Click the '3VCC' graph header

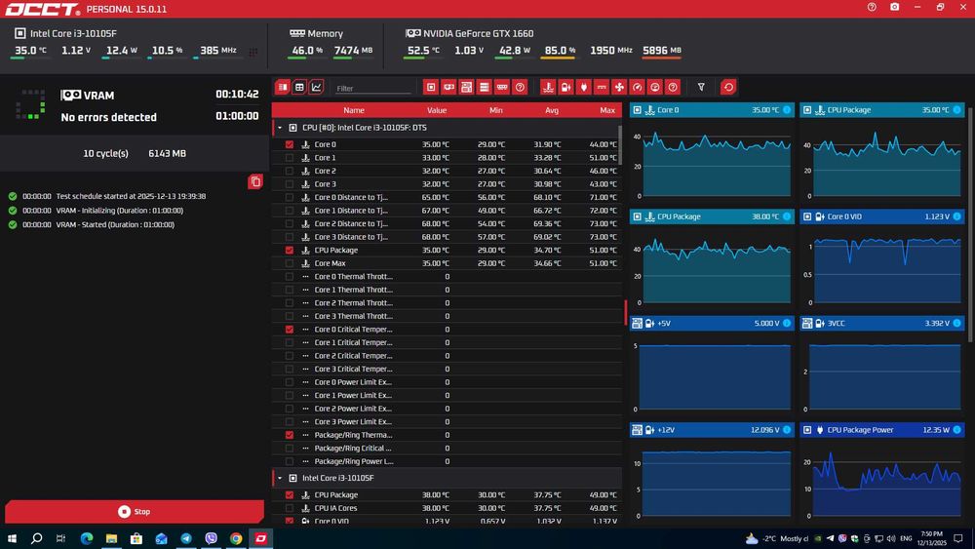[882, 324]
